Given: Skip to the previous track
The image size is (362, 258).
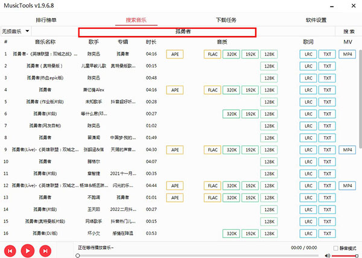Looking at the screenshot, I should point(10,249).
